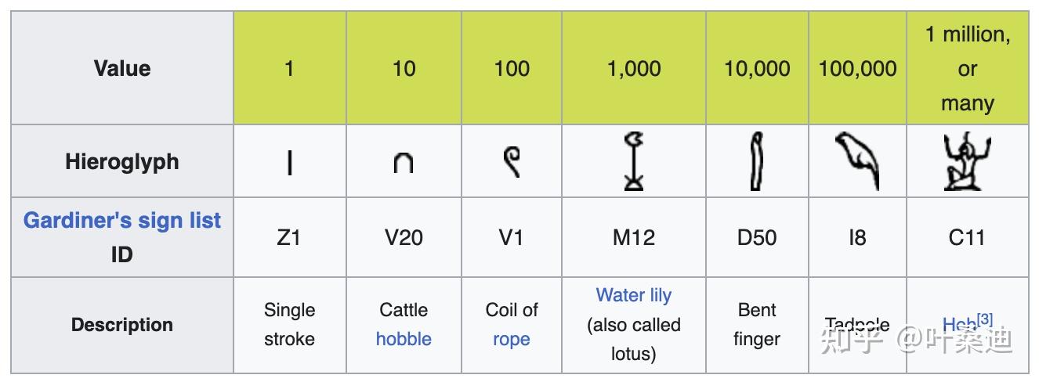Image resolution: width=1039 pixels, height=382 pixels.
Task: Click the Description row header
Action: coord(122,325)
